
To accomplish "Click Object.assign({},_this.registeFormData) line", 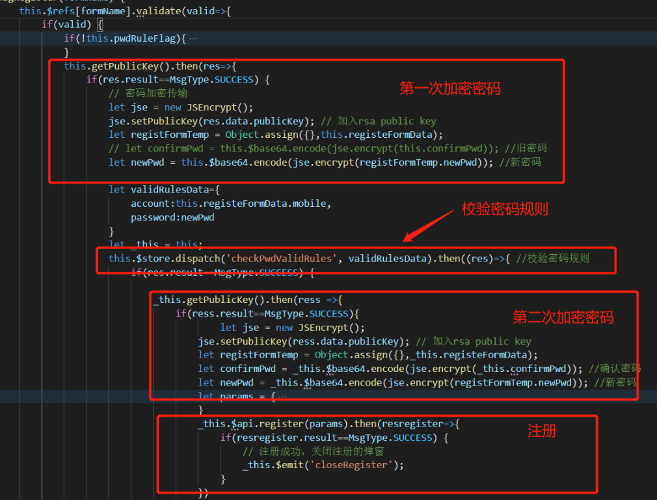I will pyautogui.click(x=368, y=355).
